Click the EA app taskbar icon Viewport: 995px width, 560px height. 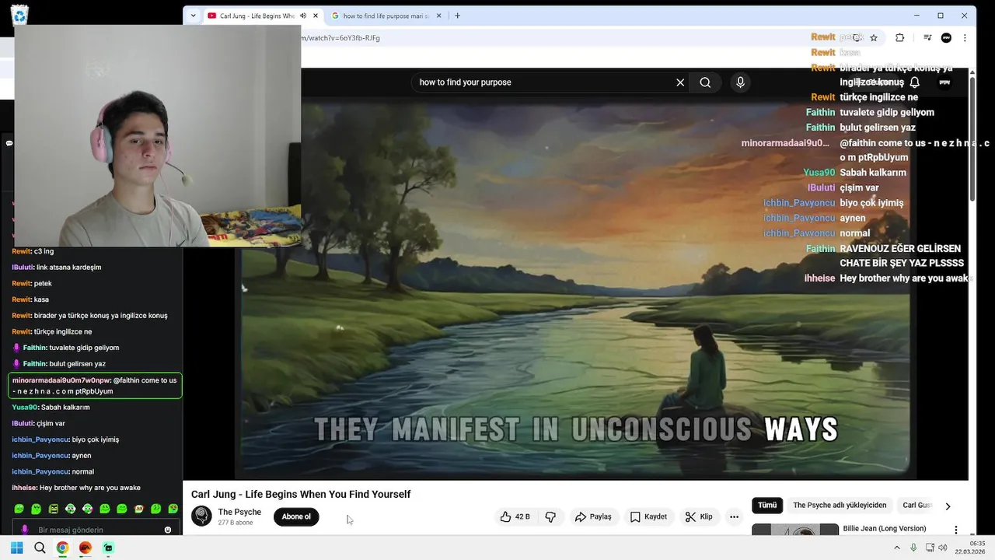[x=86, y=548]
